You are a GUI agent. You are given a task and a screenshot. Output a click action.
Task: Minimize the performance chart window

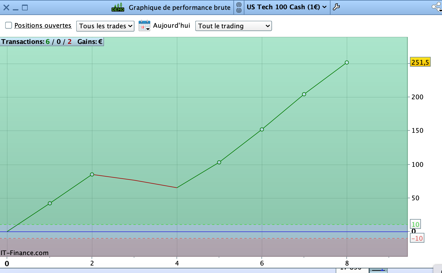pyautogui.click(x=16, y=10)
